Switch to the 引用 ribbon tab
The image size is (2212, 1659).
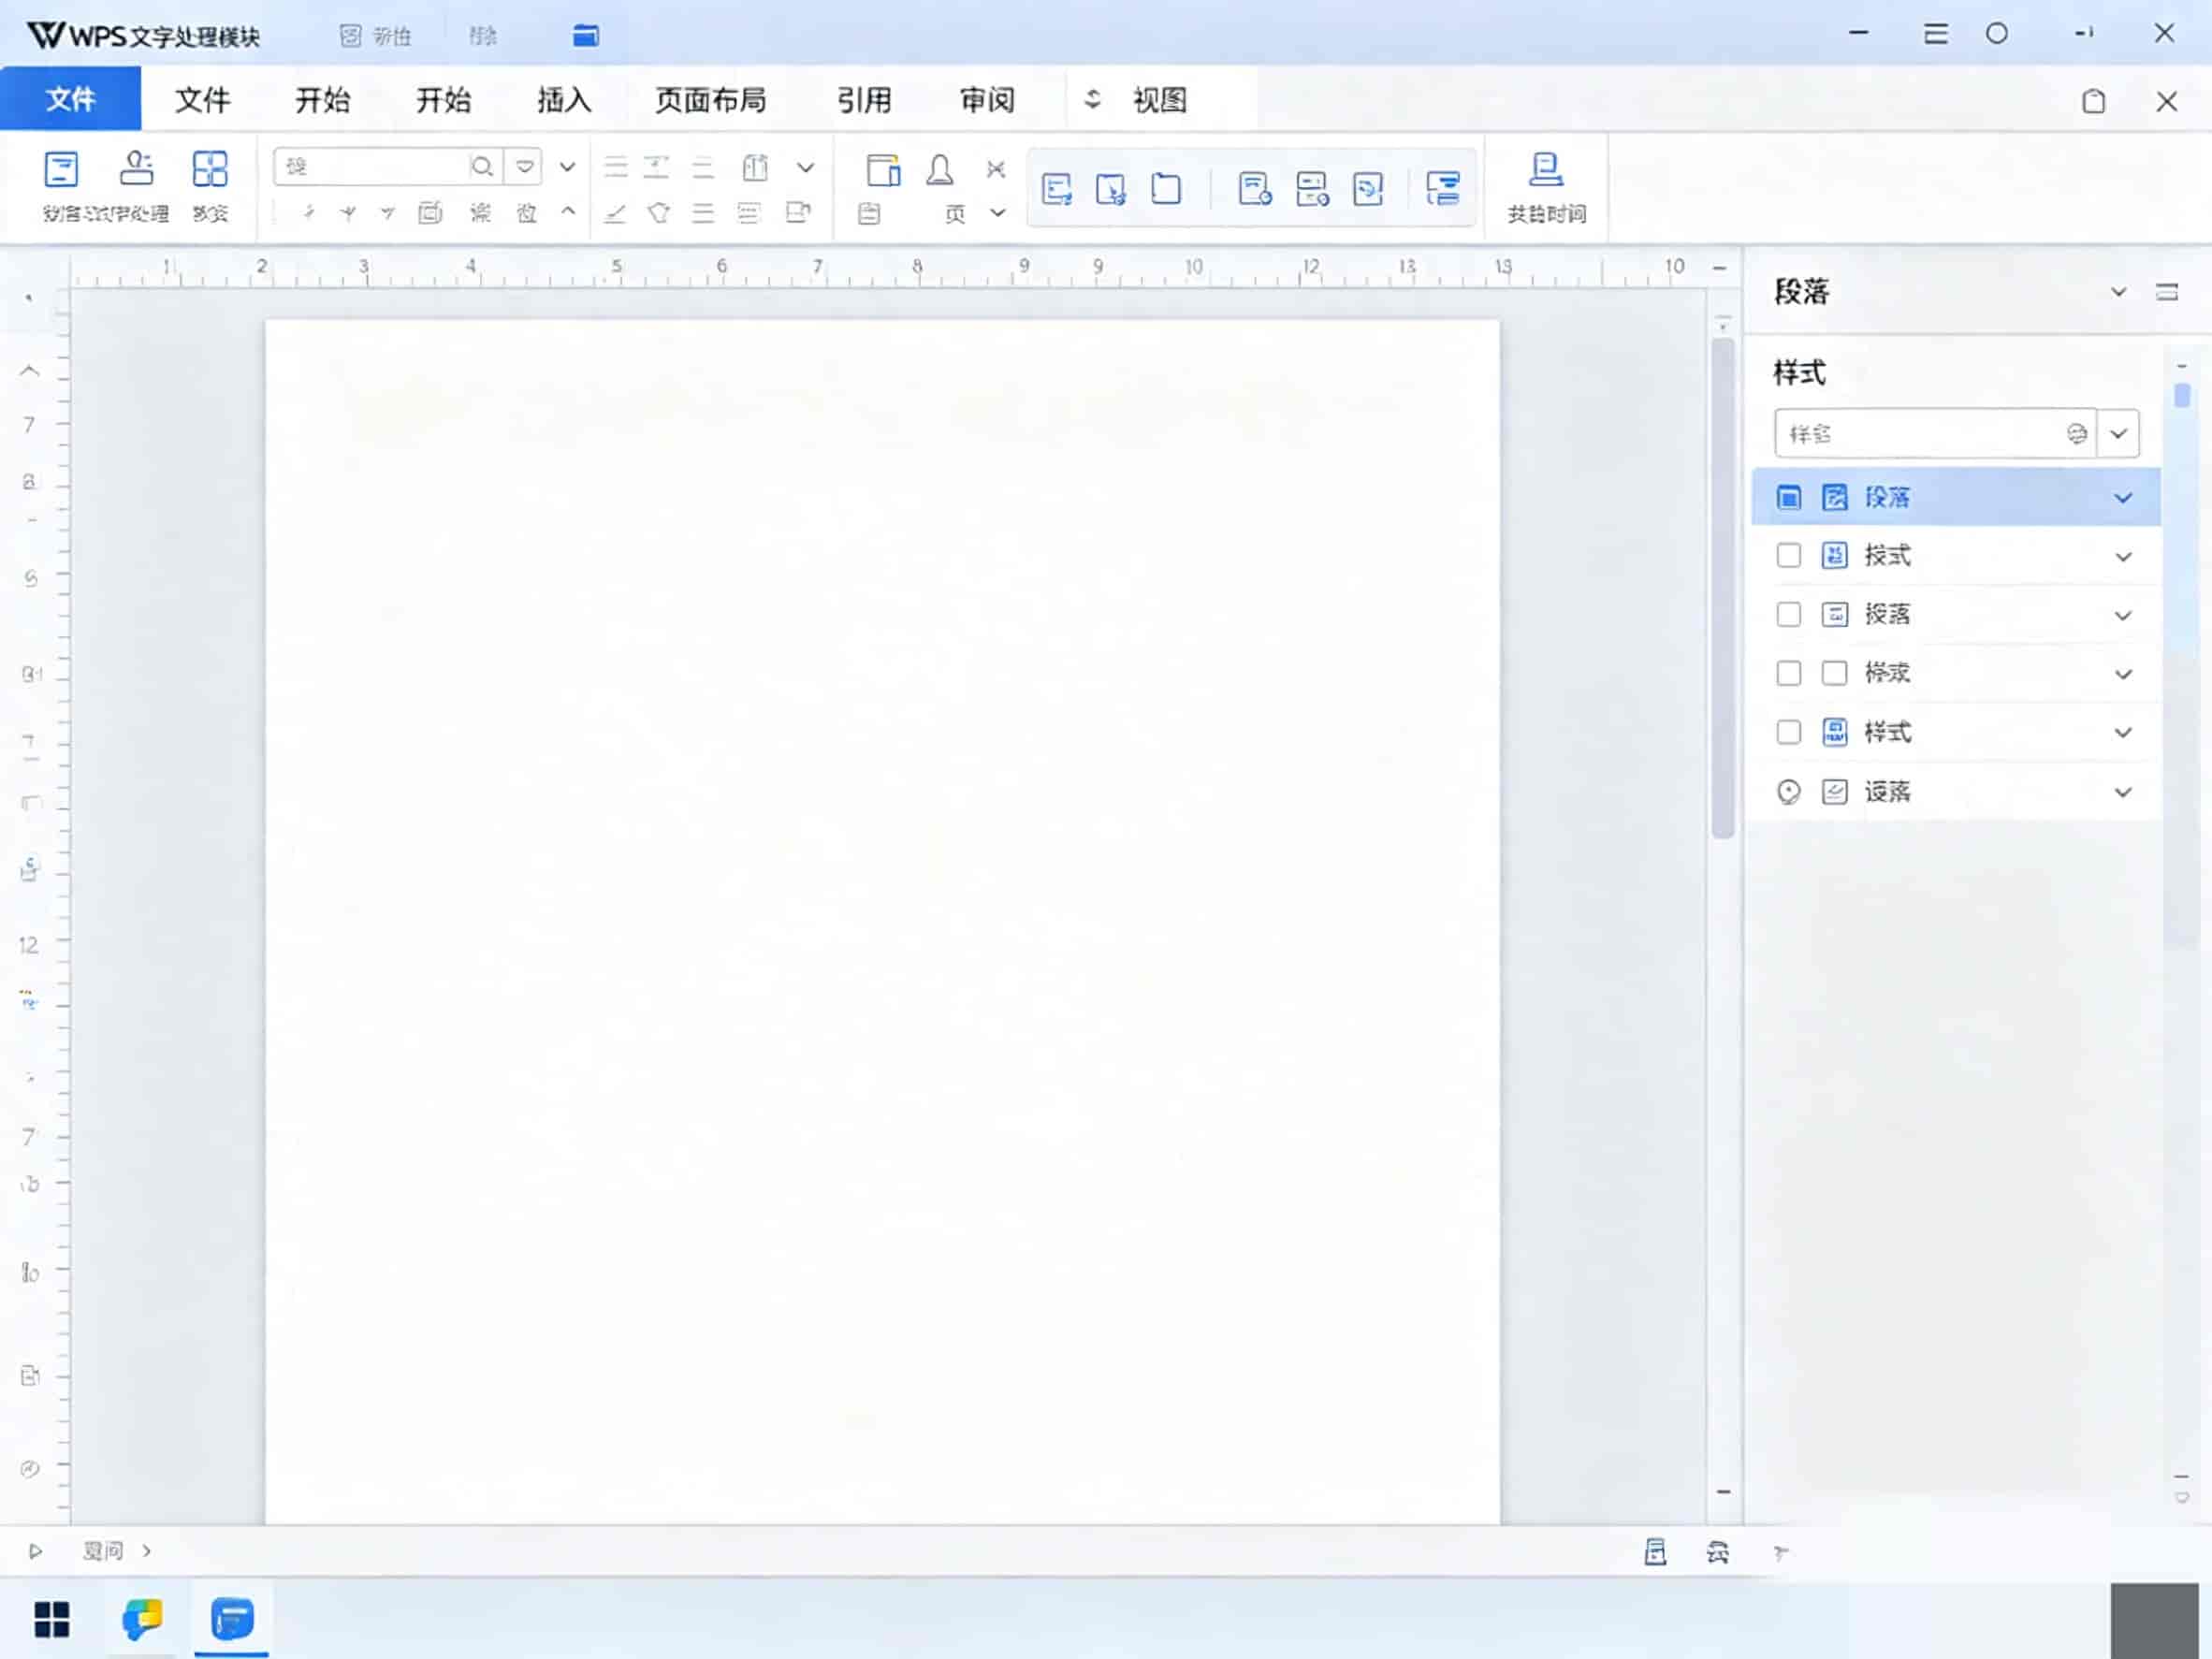864,100
